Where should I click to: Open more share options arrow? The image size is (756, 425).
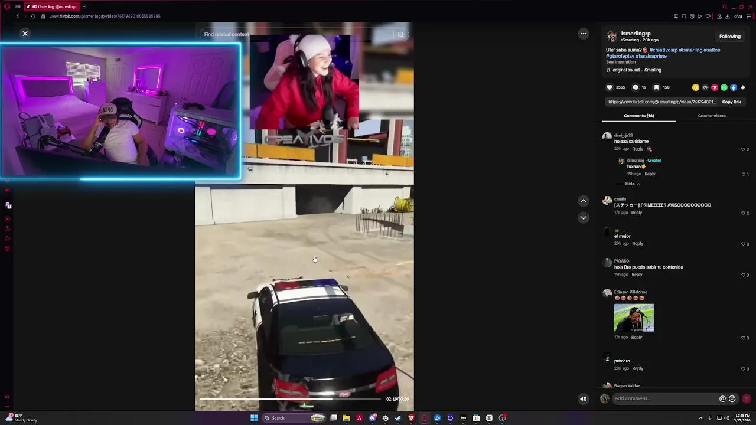(743, 87)
